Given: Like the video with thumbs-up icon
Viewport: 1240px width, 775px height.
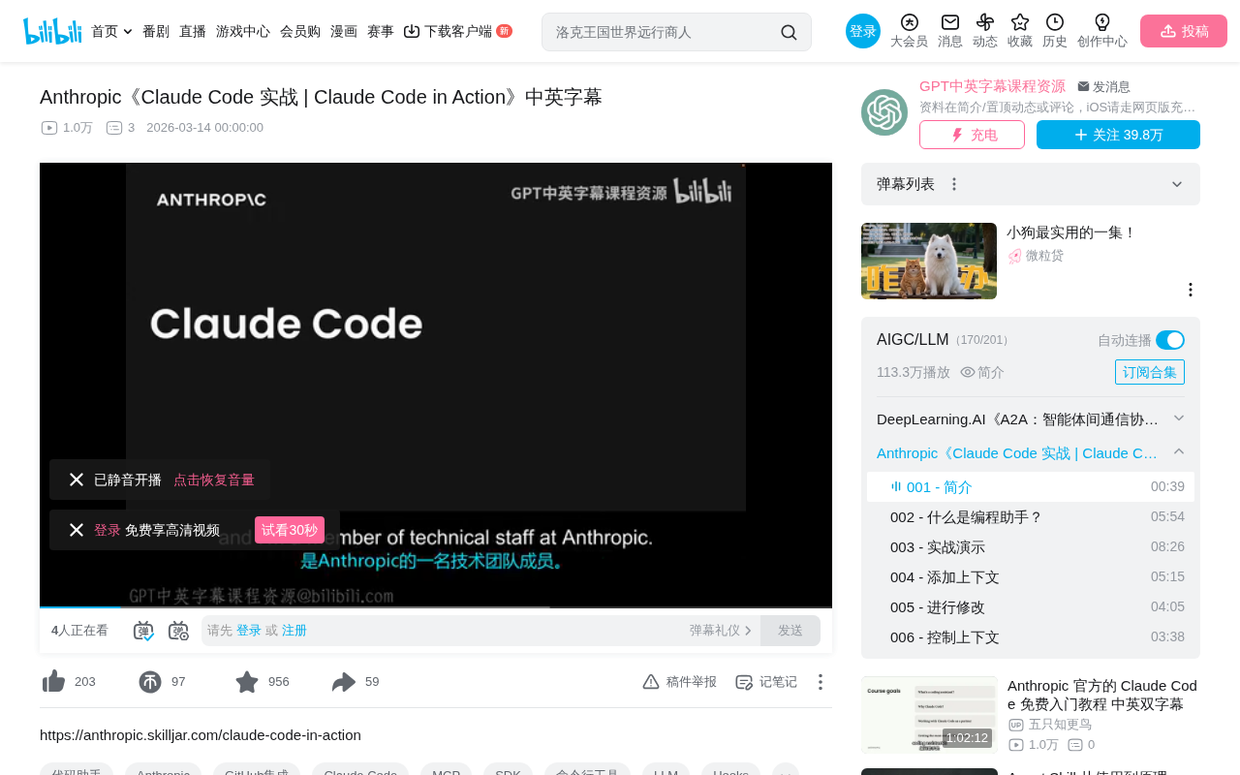Looking at the screenshot, I should point(54,682).
